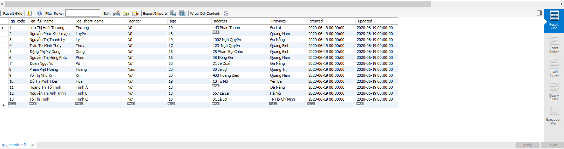Close the qa_member 21 tab
This screenshot has width=564, height=149.
pos(33,145)
